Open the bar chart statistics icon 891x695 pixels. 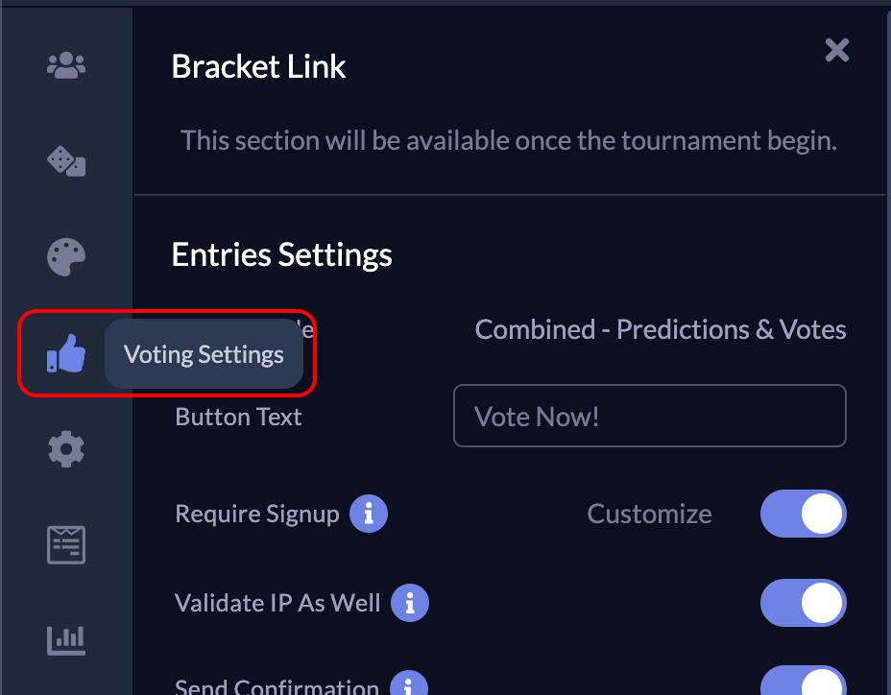tap(65, 638)
